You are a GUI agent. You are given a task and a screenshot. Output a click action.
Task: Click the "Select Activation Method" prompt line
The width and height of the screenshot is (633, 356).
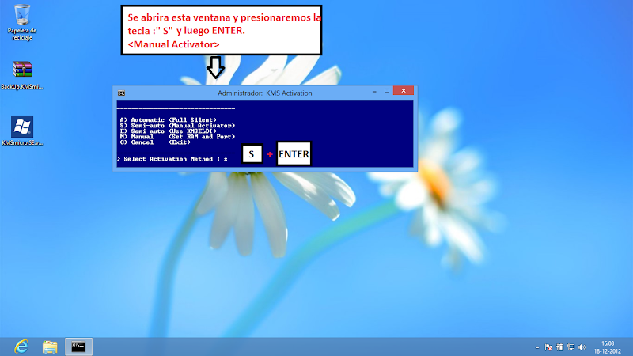point(173,159)
